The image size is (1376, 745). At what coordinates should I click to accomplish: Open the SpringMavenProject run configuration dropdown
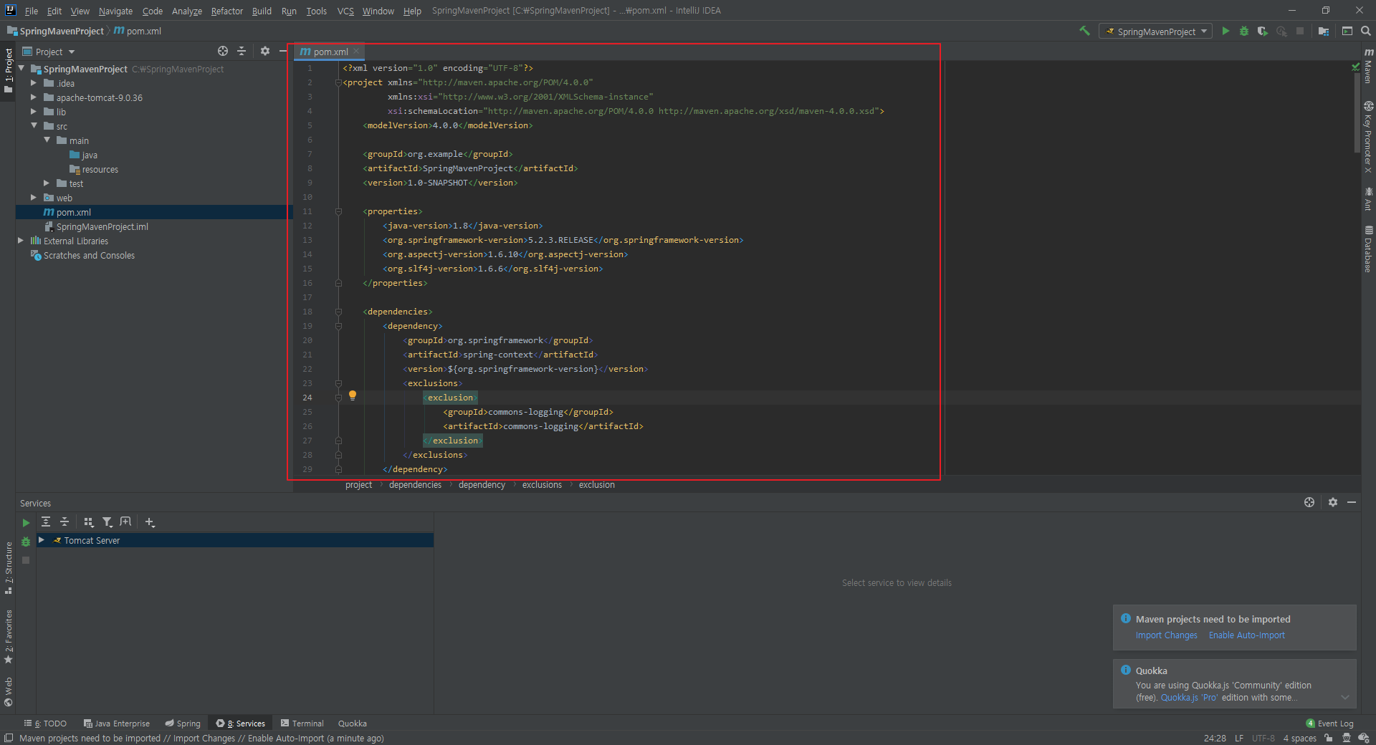coord(1156,32)
